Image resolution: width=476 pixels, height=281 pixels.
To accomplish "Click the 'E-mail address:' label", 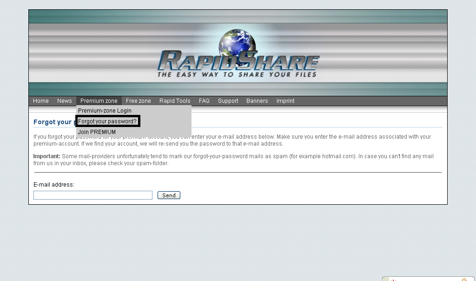I will coord(54,185).
